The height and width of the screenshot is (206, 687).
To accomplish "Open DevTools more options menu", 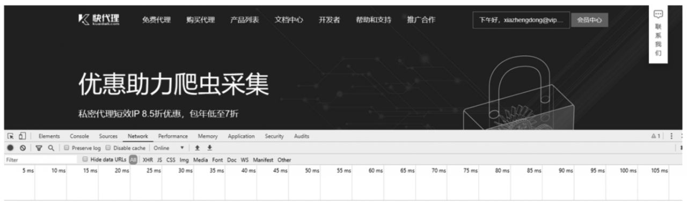I will pos(671,136).
